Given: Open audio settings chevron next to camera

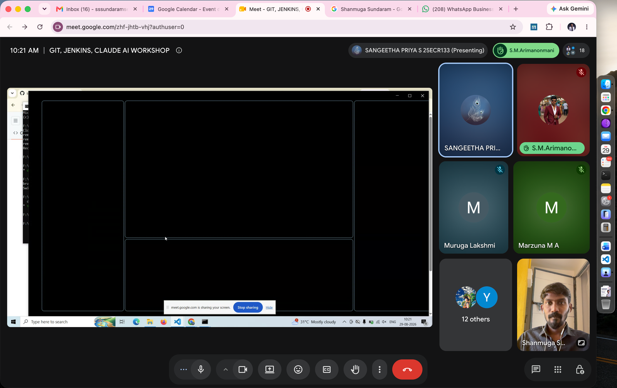Looking at the screenshot, I should pos(226,369).
